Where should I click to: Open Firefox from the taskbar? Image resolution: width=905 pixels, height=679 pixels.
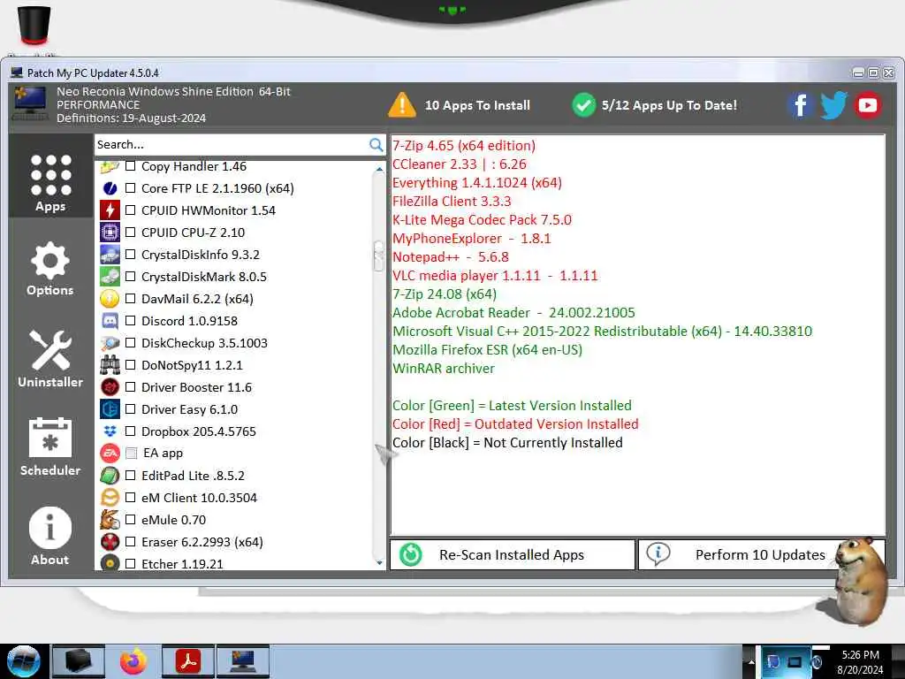133,661
